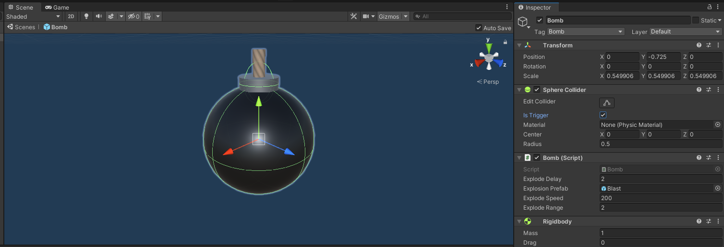
Task: Switch to the Game tab
Action: 57,7
